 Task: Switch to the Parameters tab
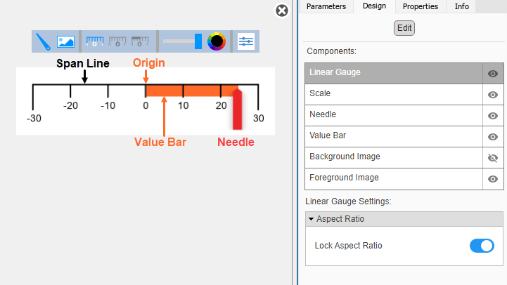pos(326,6)
